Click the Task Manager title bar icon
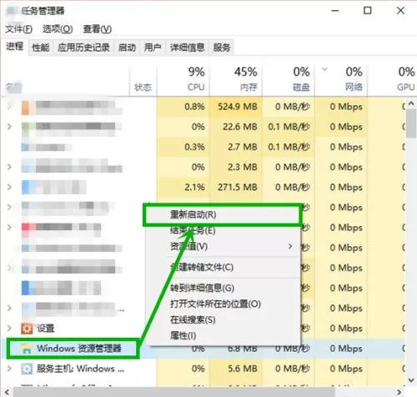The width and height of the screenshot is (417, 397). pos(12,11)
